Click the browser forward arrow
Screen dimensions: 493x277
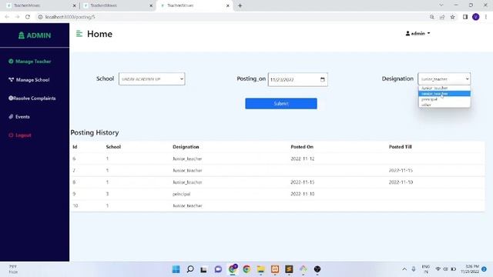click(17, 17)
